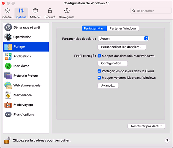Click the Plein écran green icon
The image size is (173, 148).
click(8, 66)
